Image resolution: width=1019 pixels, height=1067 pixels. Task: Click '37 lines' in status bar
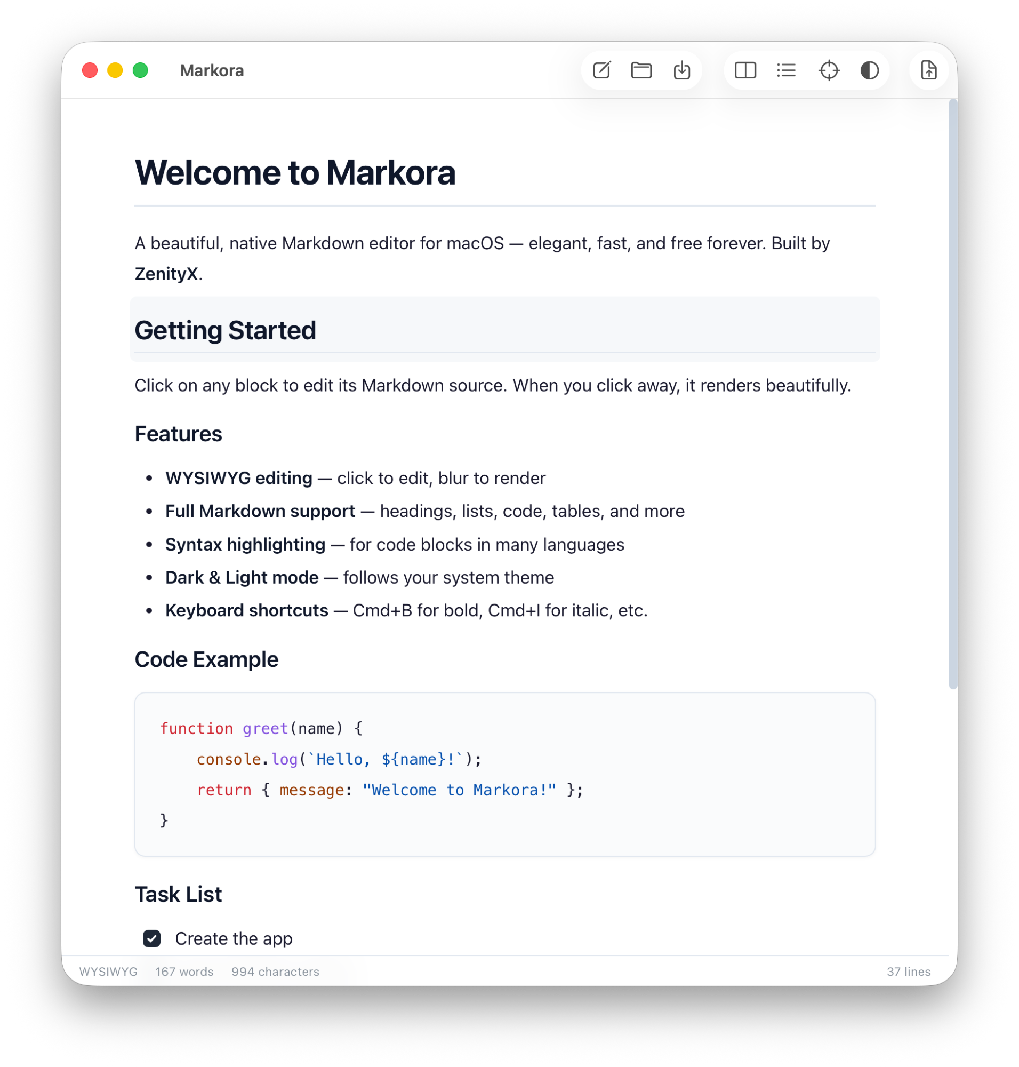click(x=909, y=972)
